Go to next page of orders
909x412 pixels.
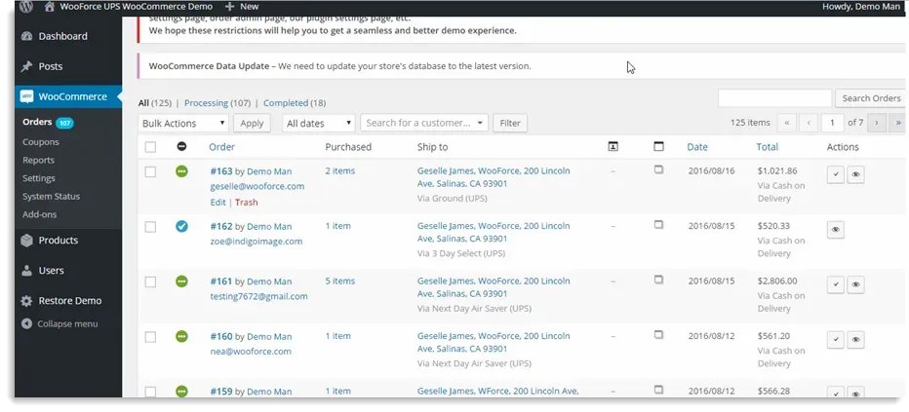[877, 123]
